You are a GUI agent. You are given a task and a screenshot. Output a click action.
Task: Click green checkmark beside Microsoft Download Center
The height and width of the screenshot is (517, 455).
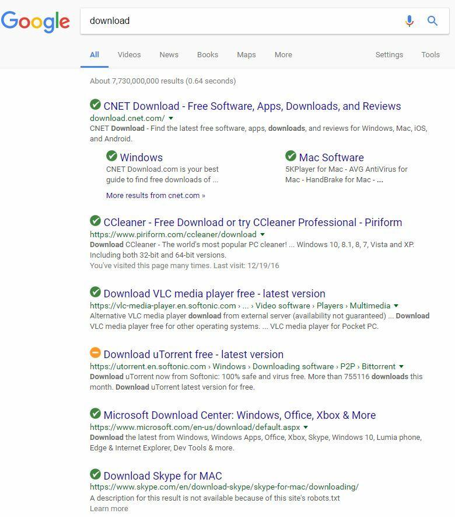(95, 414)
